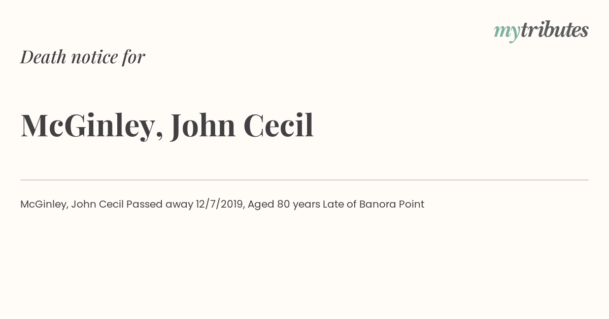This screenshot has height=319, width=609.
Task: Click "Aged 80 years" in the notice
Action: coord(284,205)
